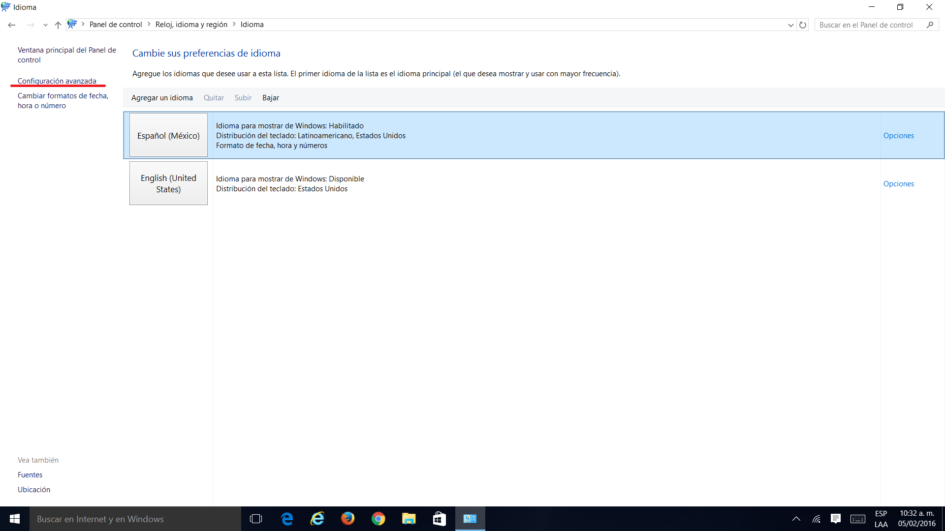945x531 pixels.
Task: Click the Refresh button in address bar
Action: (x=803, y=25)
